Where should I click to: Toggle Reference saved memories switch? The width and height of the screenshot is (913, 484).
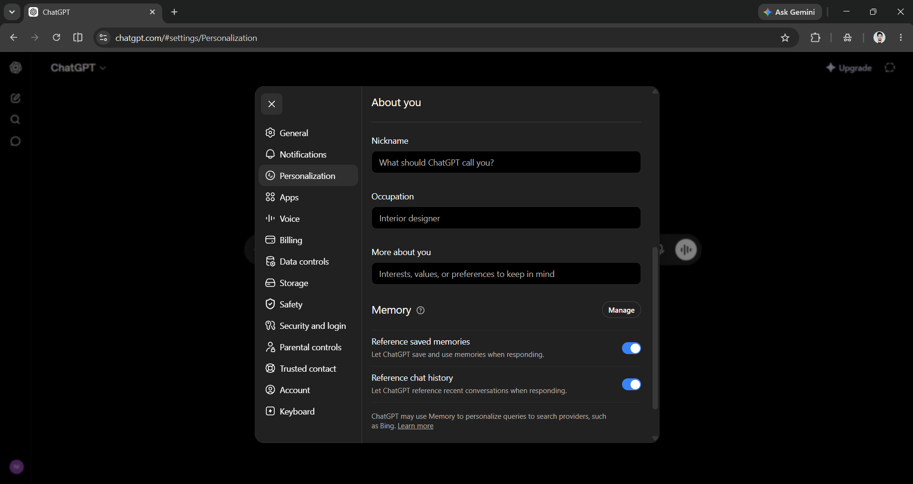point(631,348)
